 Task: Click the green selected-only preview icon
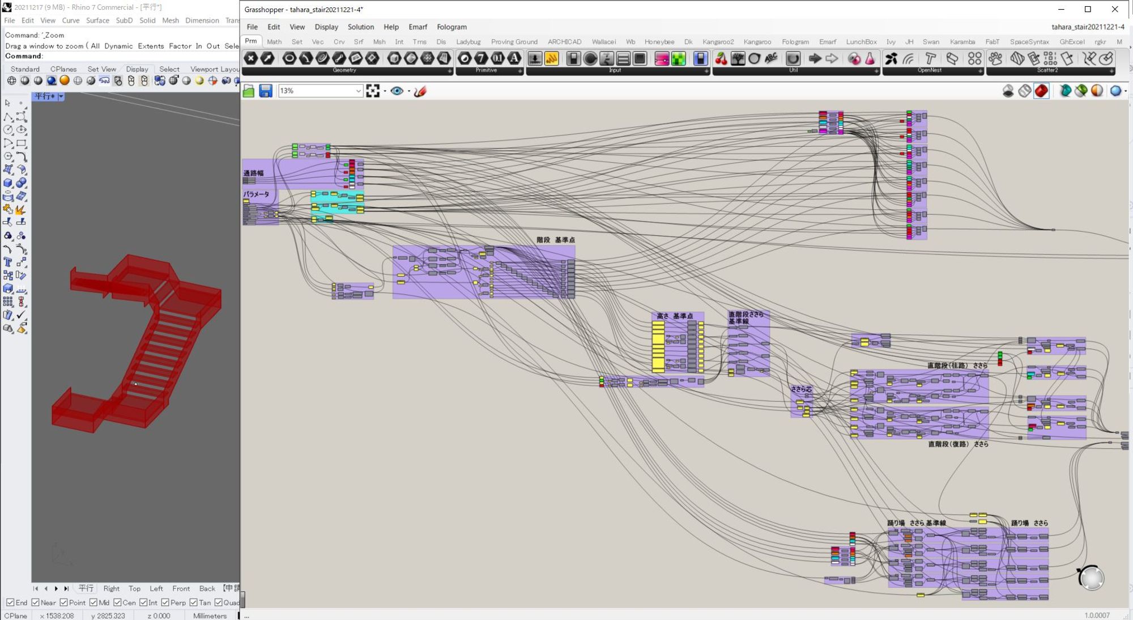(1081, 91)
